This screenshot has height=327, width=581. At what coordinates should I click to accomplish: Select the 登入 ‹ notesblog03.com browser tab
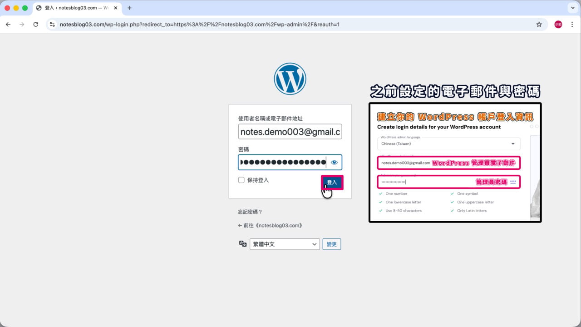77,8
